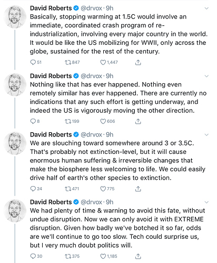Share the 'Nothing like that has ever happened' tweet
217x263 pixels.
[138, 121]
